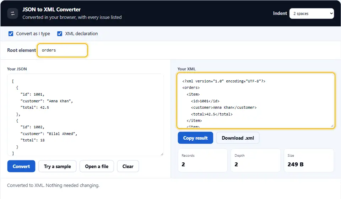
Task: Click the Records value 2
Action: [183, 165]
